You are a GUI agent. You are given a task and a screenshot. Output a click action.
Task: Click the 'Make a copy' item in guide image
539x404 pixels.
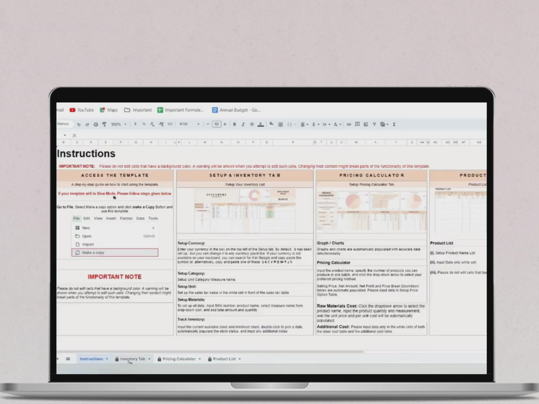tap(115, 253)
